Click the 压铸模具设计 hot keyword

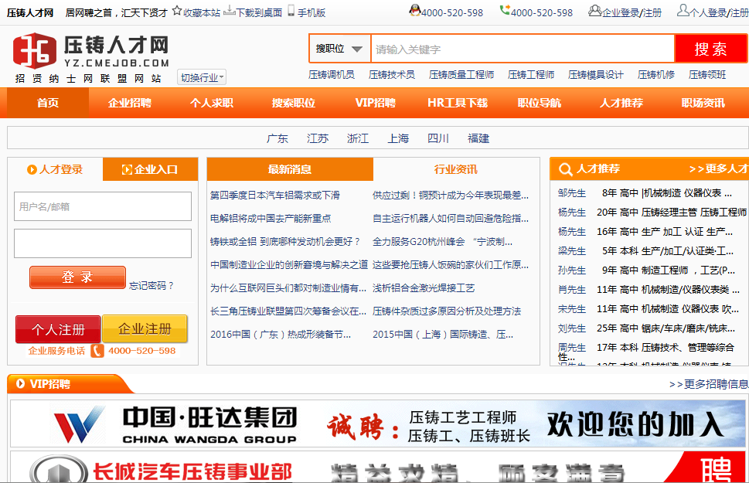596,74
